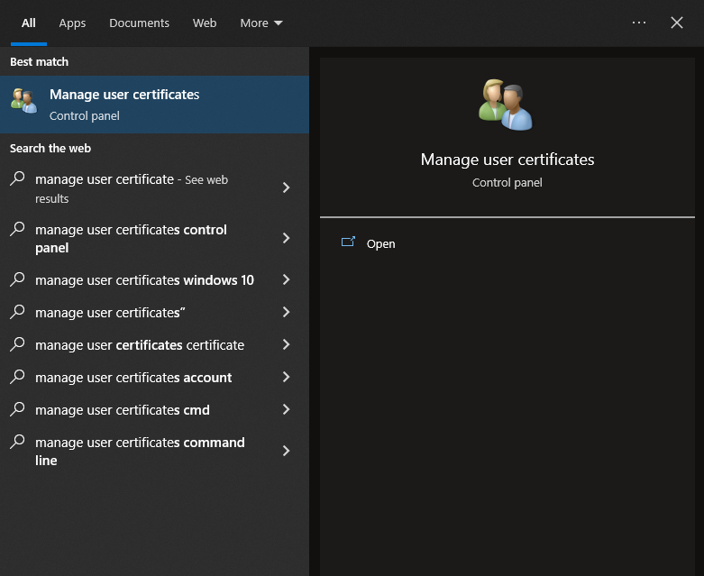Expand arrow for 'command line' suggestion
Viewport: 704px width, 576px height.
point(286,451)
